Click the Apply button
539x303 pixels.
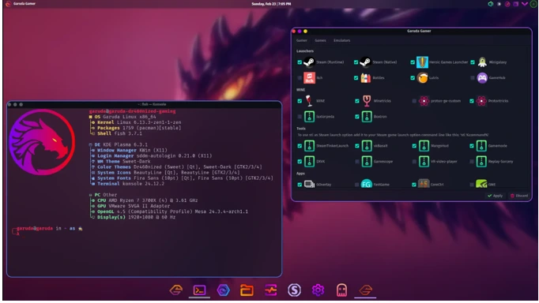pyautogui.click(x=495, y=196)
